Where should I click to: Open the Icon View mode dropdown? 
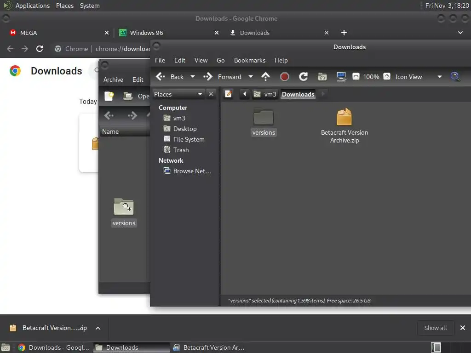point(419,77)
